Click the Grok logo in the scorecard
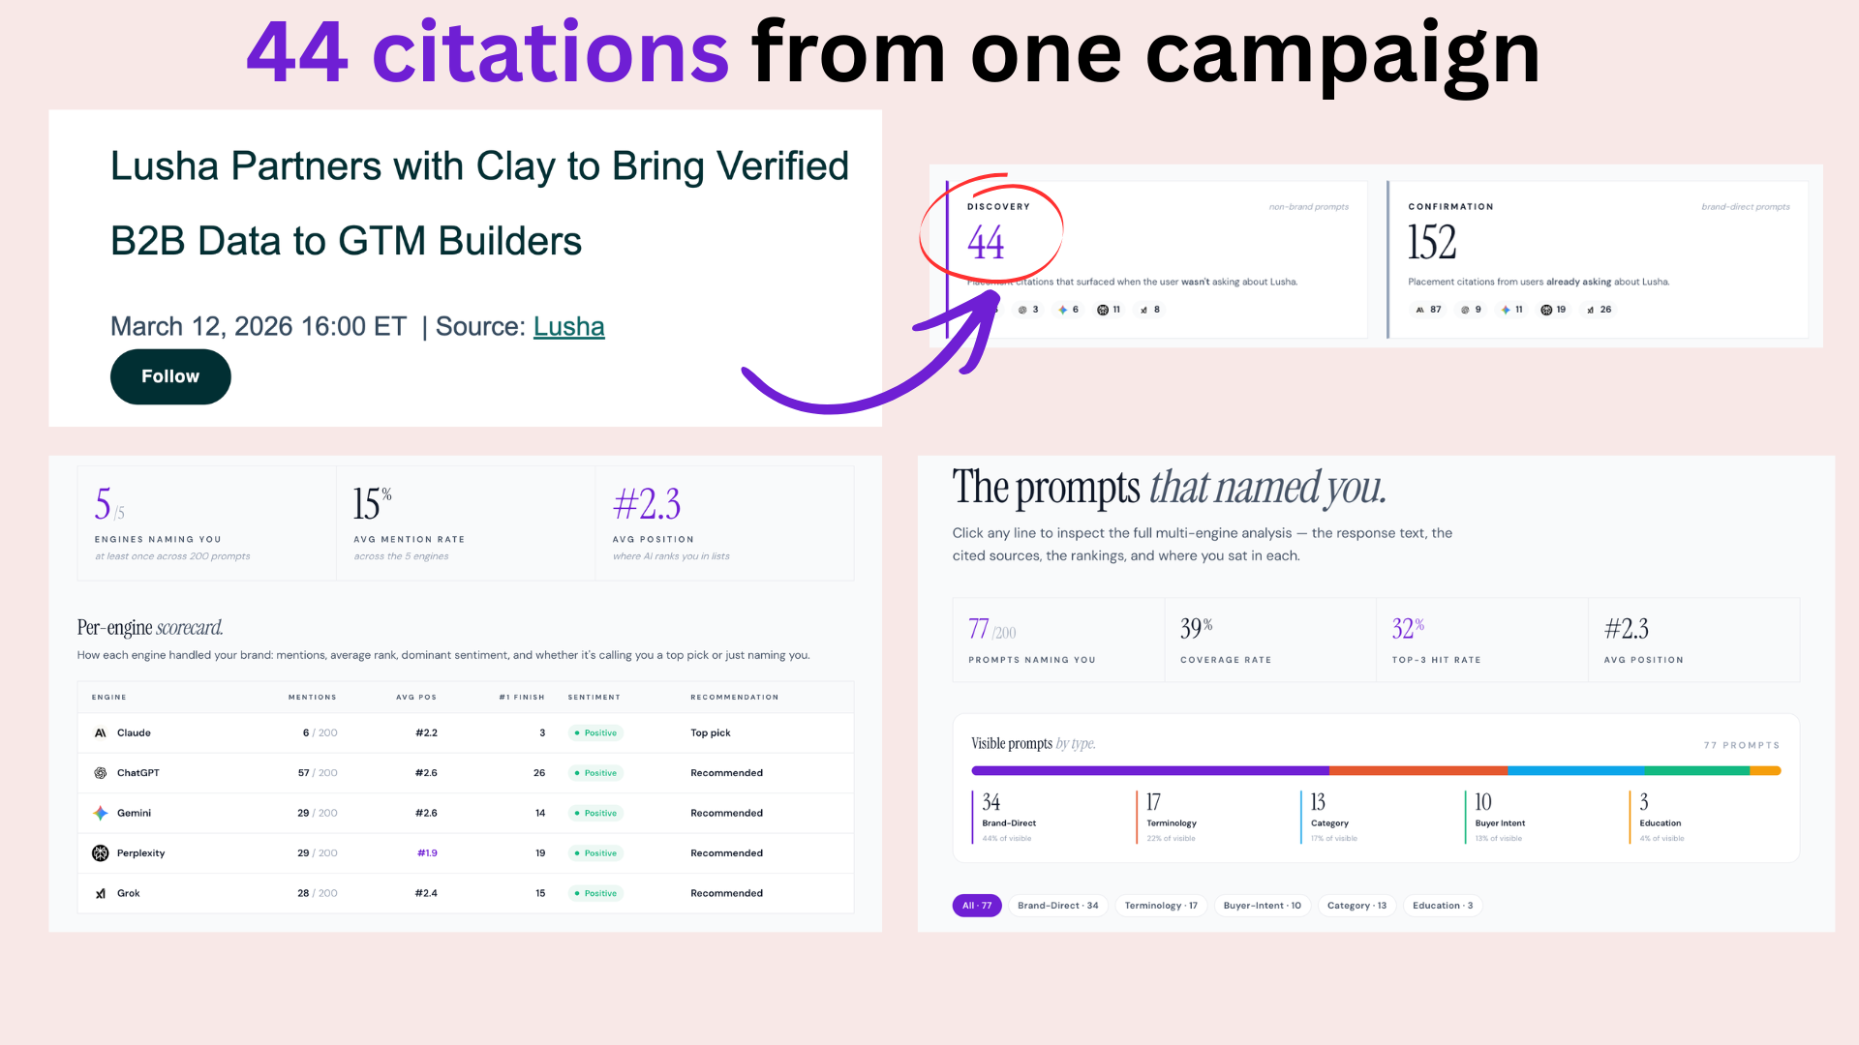 coord(100,893)
